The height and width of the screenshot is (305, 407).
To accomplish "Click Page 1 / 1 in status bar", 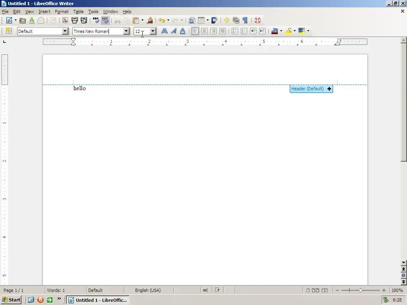I will coord(14,290).
